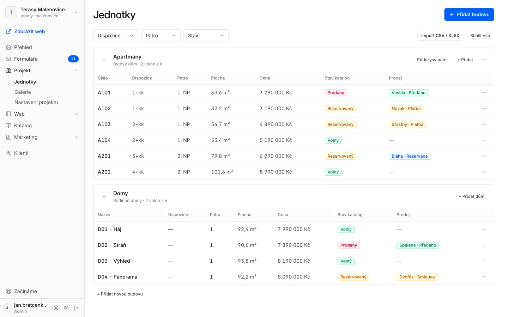Collapse the Domy section chevron

104,196
